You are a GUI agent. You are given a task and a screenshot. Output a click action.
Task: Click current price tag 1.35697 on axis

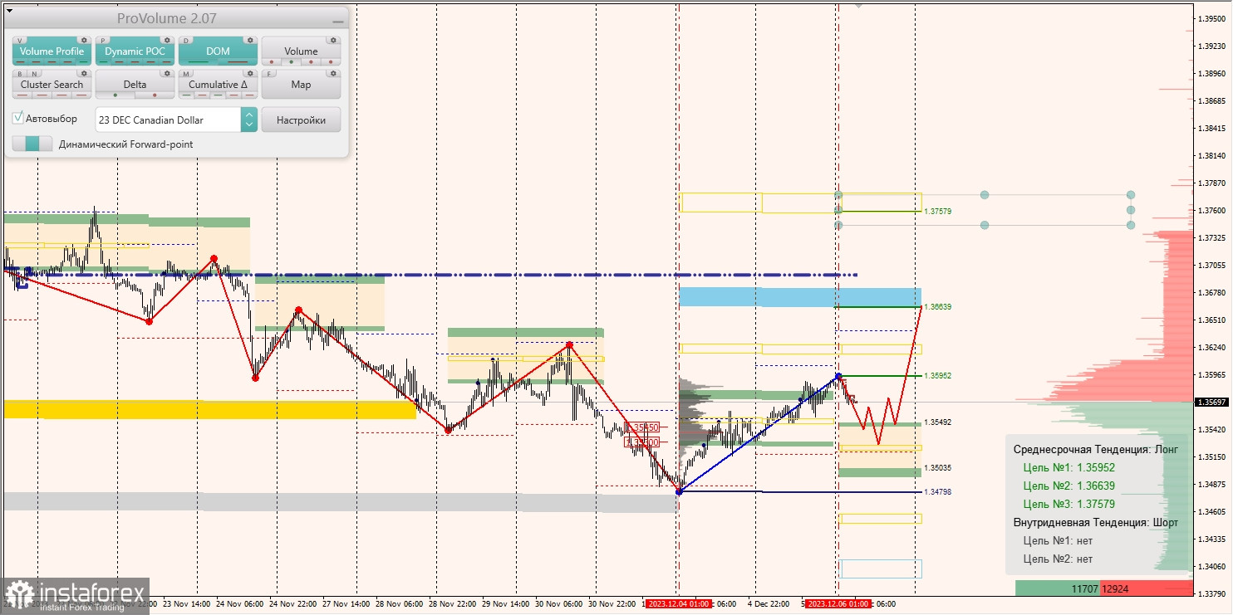(1212, 402)
